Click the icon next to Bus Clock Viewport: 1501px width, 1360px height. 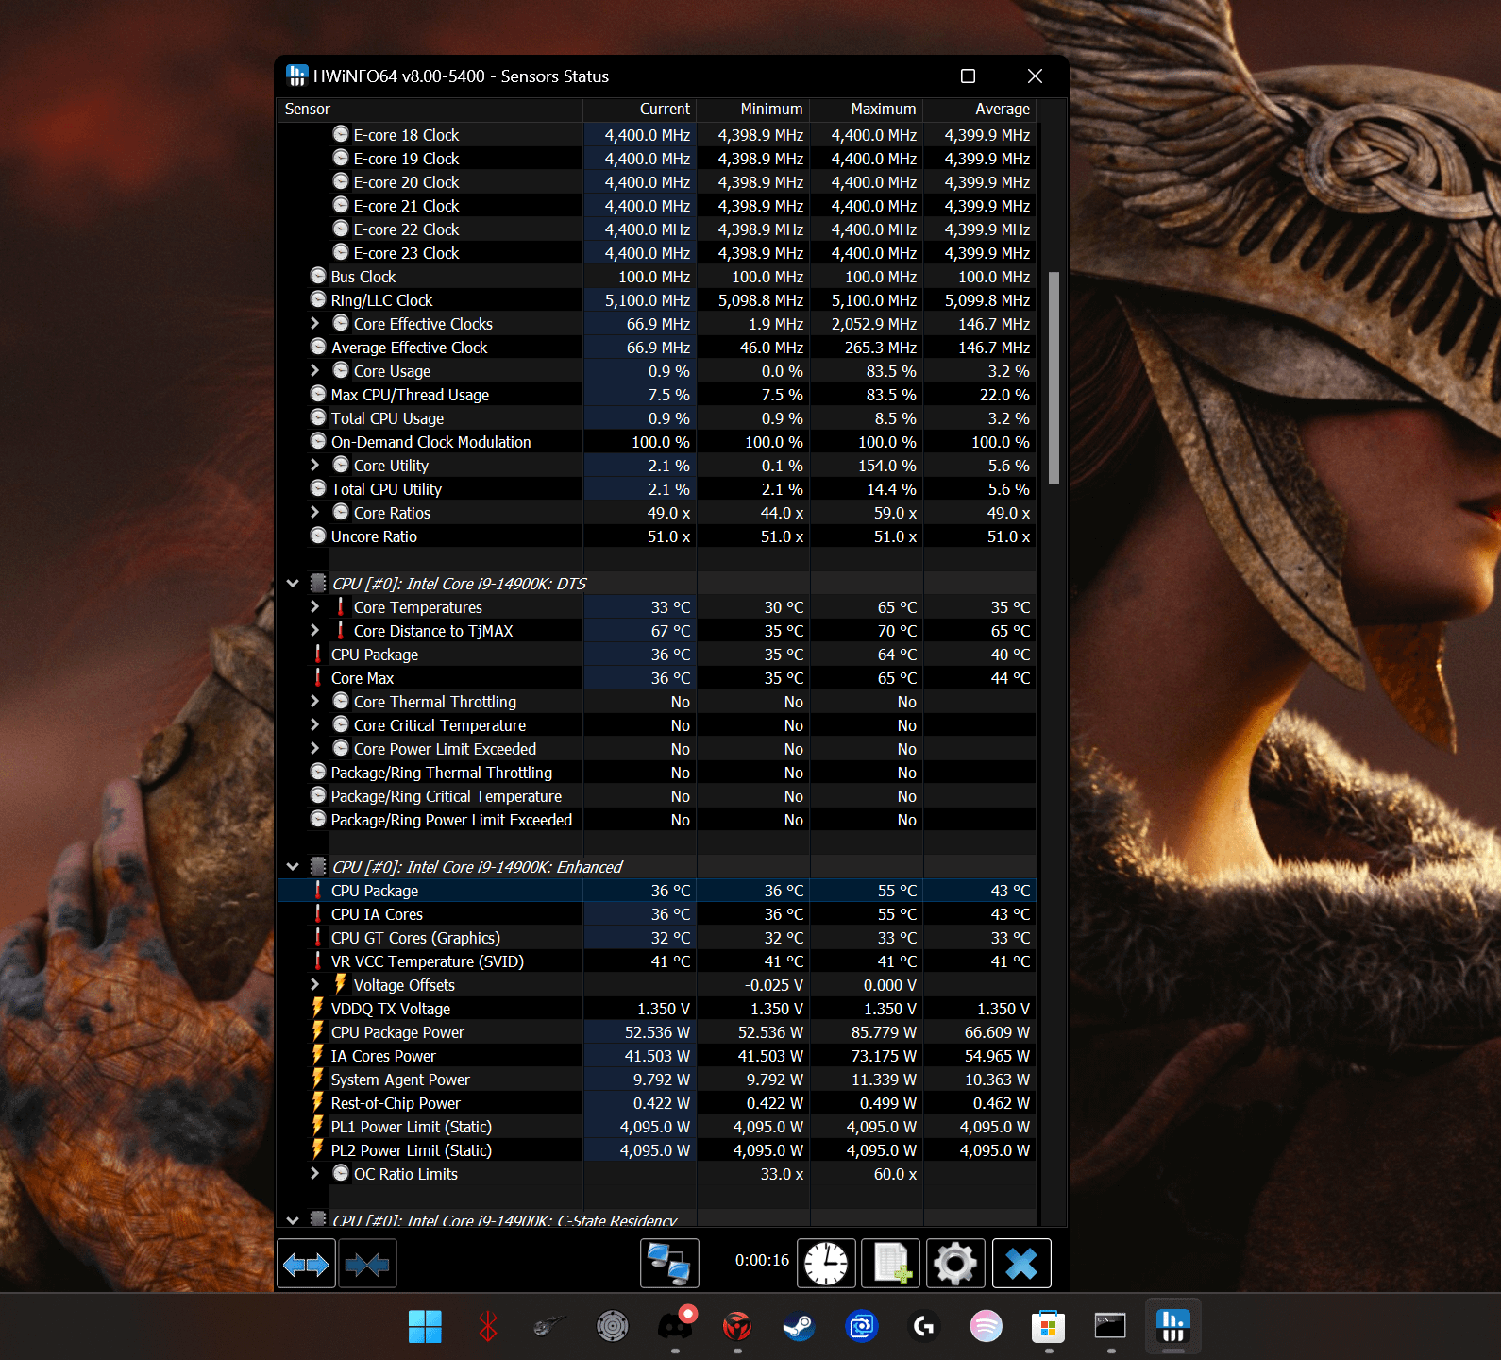318,276
